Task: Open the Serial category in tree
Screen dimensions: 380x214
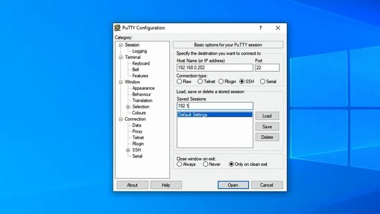Action: pyautogui.click(x=137, y=156)
